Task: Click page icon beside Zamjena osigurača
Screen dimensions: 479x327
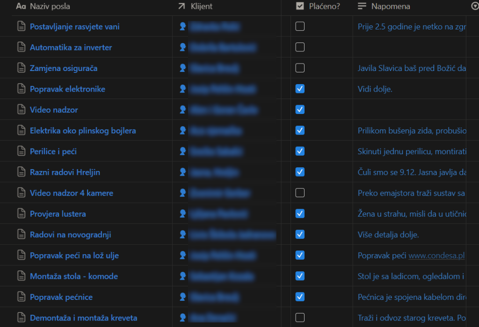Action: (x=21, y=68)
